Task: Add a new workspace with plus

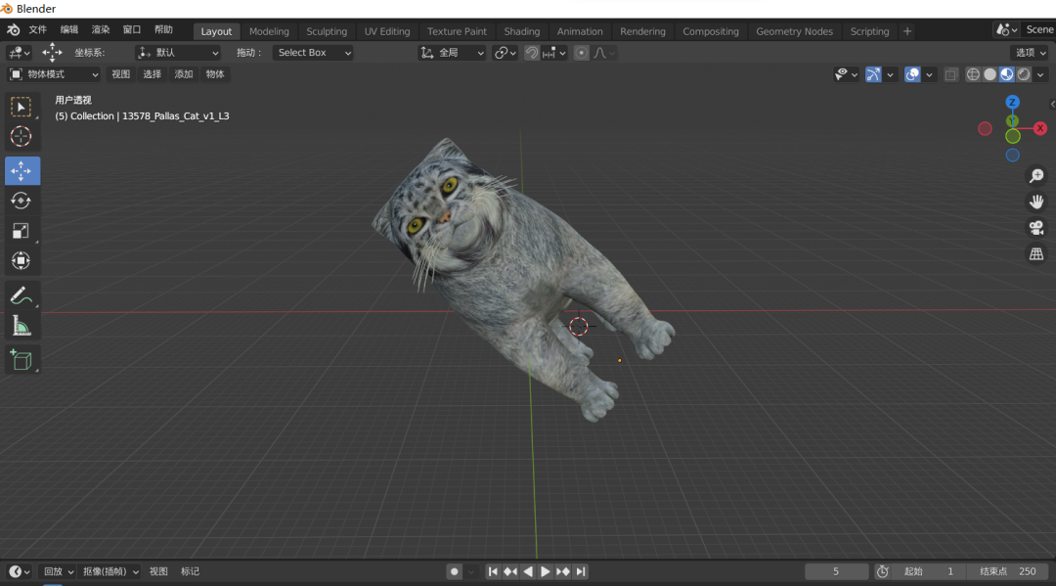Action: (907, 31)
